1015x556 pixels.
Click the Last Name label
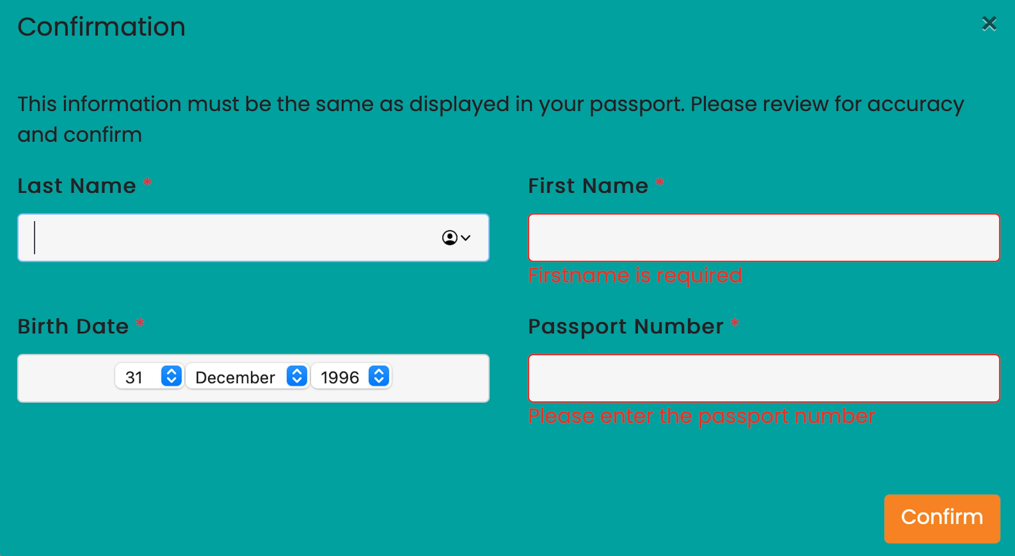coord(77,186)
